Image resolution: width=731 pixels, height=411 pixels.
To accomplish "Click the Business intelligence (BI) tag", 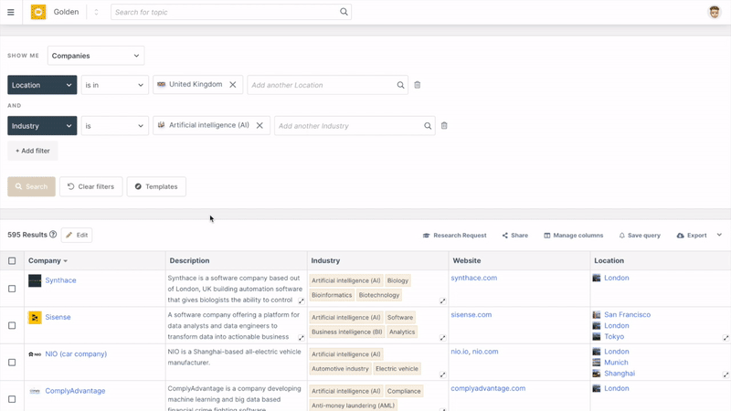I will (347, 332).
